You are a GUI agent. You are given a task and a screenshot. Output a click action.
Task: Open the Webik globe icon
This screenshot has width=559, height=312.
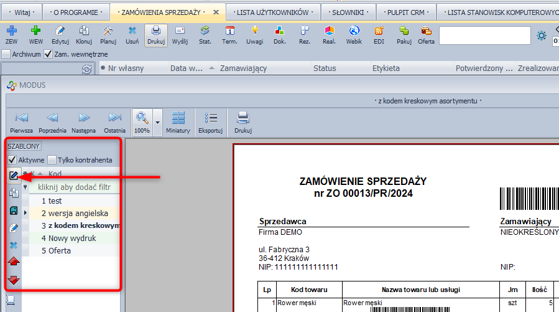tap(354, 31)
